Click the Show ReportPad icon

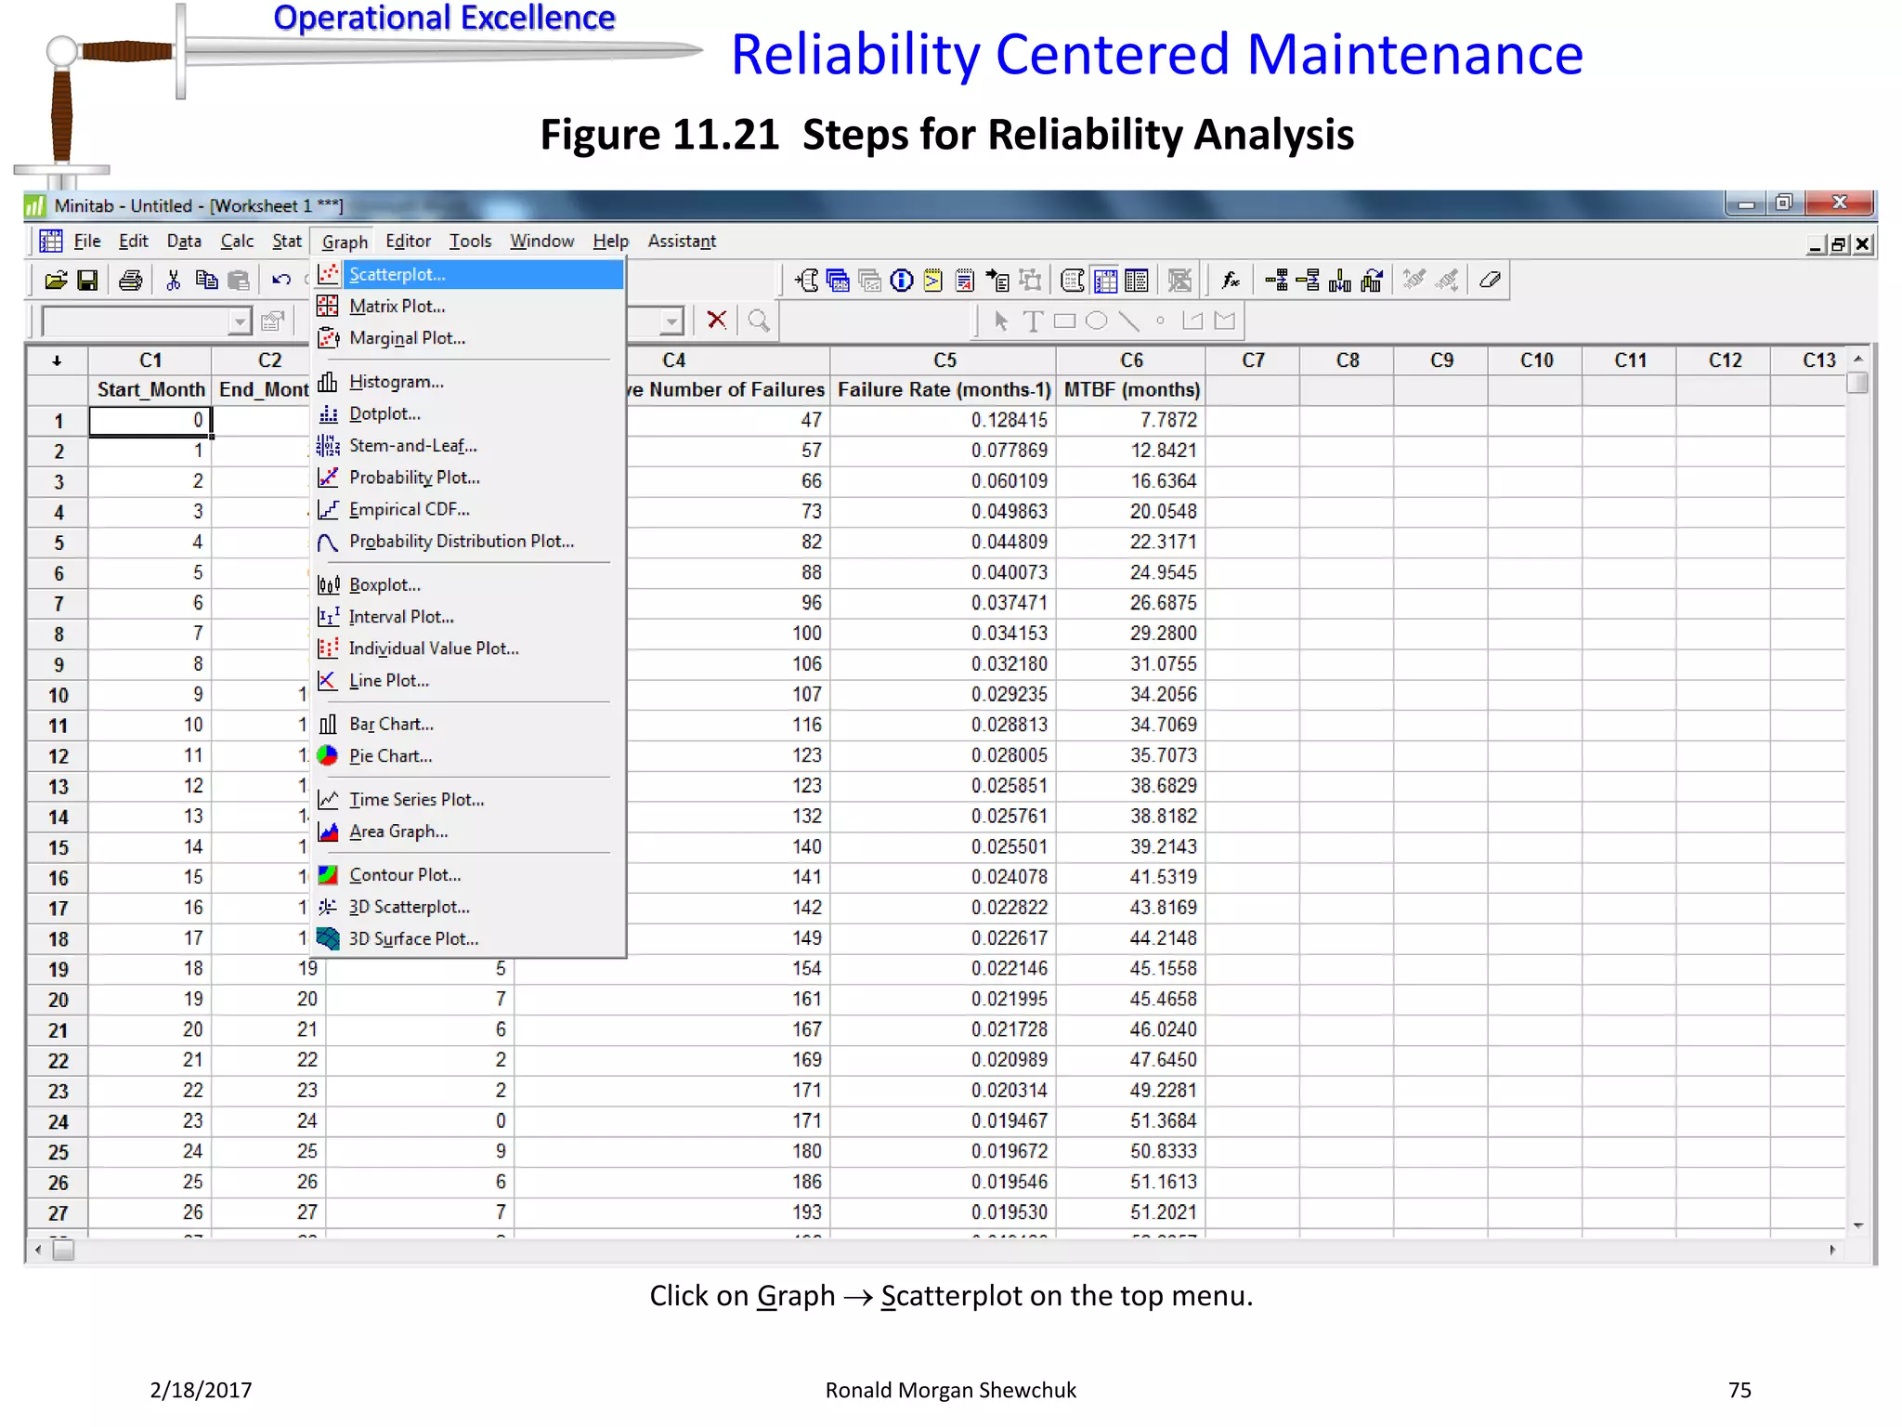[964, 280]
